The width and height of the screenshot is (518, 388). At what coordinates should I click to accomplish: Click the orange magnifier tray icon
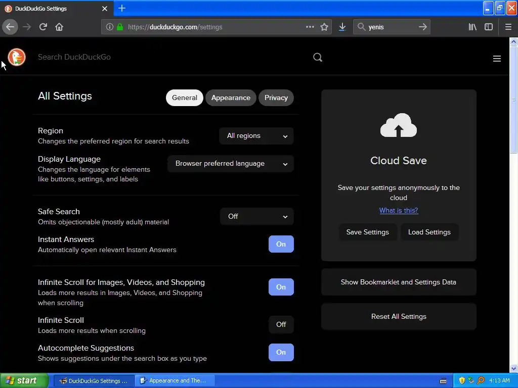(481, 380)
